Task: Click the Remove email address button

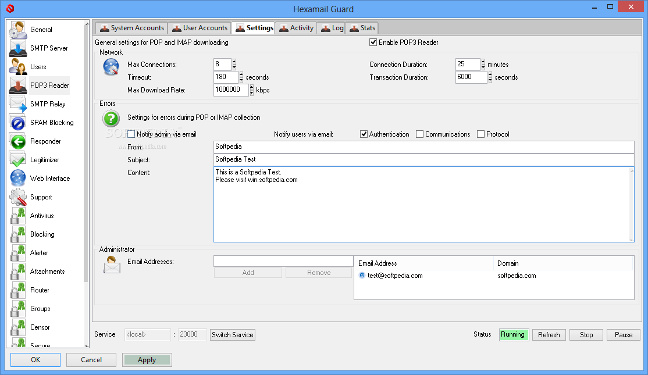Action: coord(319,273)
